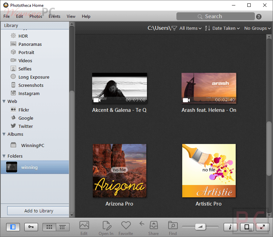Select Long Exposure category
The height and width of the screenshot is (237, 273).
(34, 77)
